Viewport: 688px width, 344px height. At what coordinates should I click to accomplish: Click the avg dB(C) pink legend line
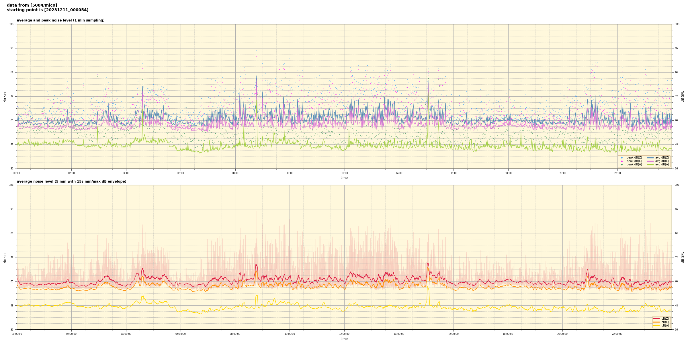point(650,161)
